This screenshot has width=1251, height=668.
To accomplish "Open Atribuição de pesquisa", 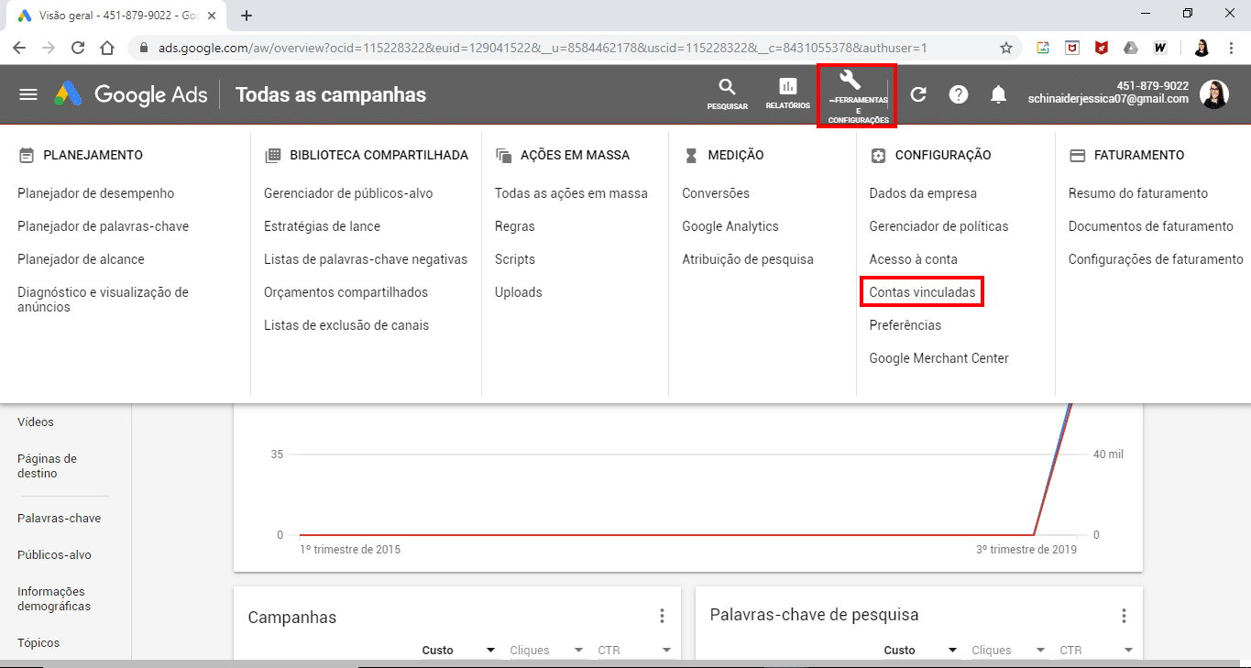I will point(748,259).
